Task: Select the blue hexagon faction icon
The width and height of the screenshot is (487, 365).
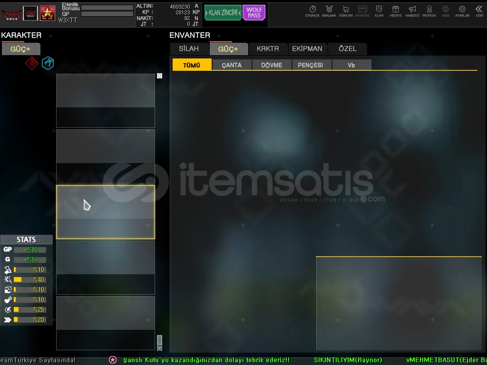Action: pyautogui.click(x=48, y=63)
